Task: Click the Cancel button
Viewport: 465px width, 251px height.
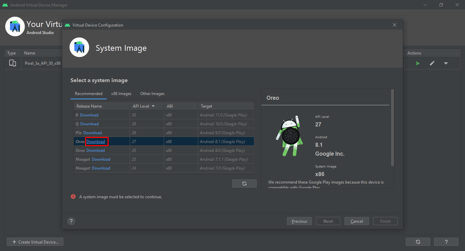Action: 357,221
